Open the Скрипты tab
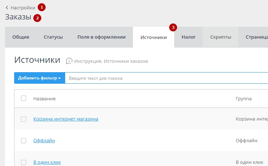The image size is (268, 166). [x=221, y=37]
